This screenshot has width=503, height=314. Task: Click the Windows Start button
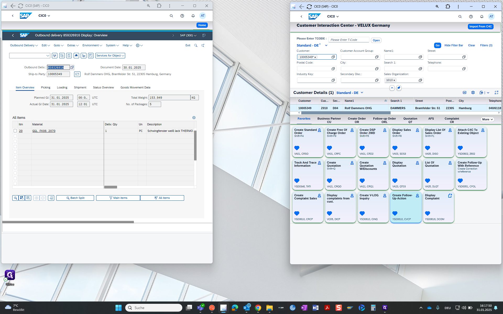[118, 308]
